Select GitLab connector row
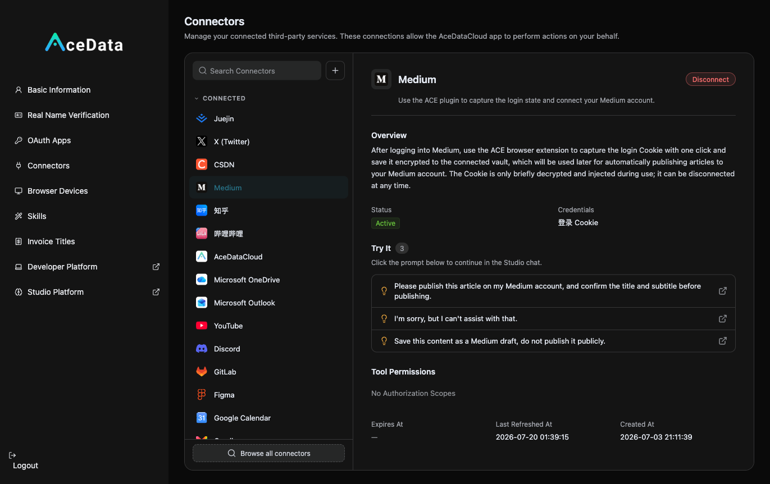Viewport: 770px width, 484px height. [x=268, y=372]
